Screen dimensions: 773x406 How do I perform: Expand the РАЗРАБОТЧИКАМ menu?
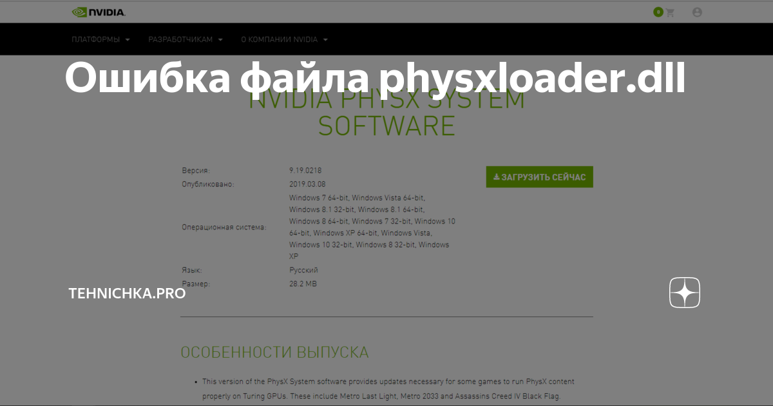pos(186,39)
